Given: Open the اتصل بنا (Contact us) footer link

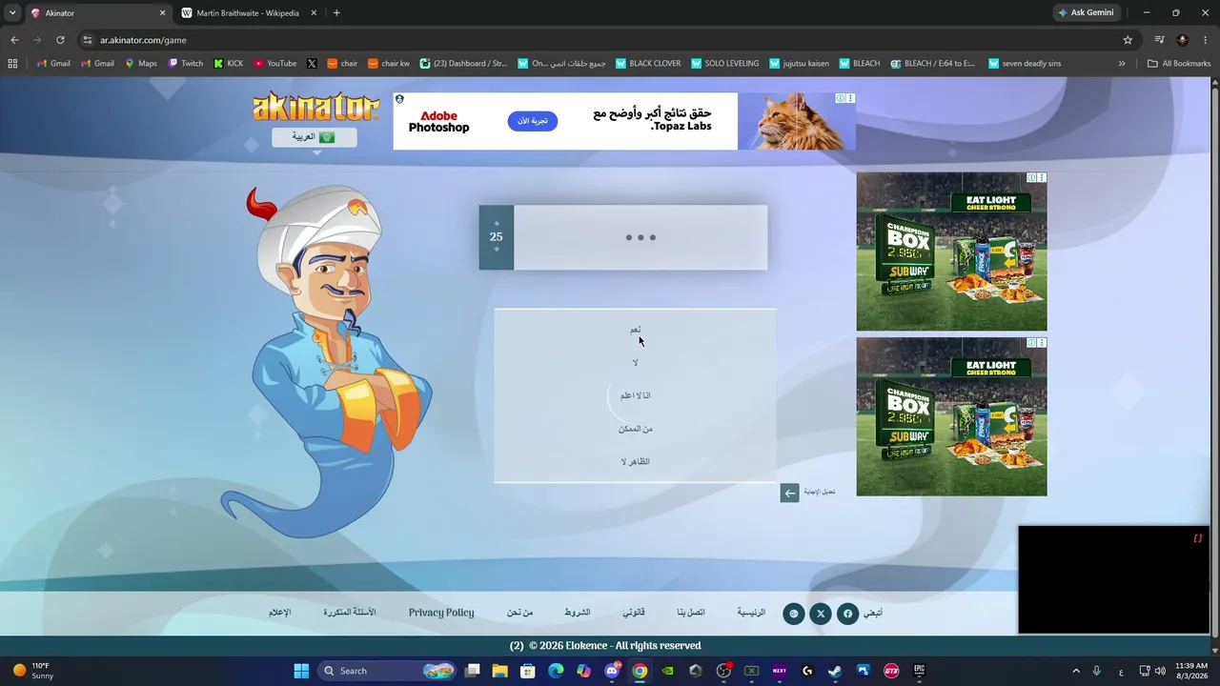Looking at the screenshot, I should (691, 613).
